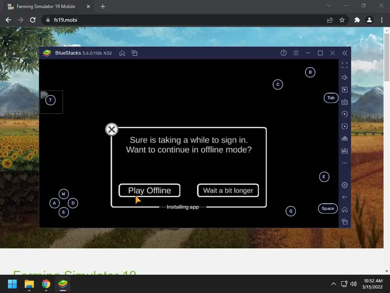Viewport: 390px width, 293px height.
Task: Open network status in system tray
Action: click(x=344, y=284)
